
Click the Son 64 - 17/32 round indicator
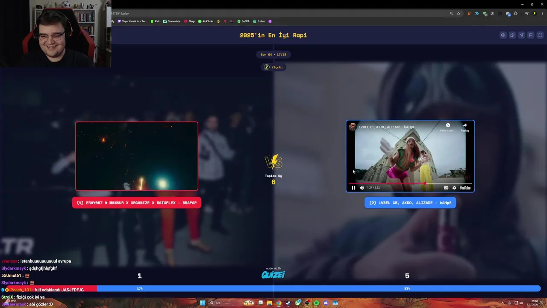pyautogui.click(x=273, y=54)
